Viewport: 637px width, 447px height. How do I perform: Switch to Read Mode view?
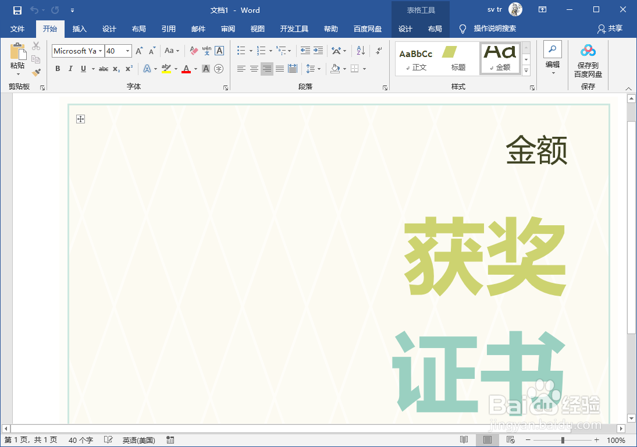tap(464, 439)
